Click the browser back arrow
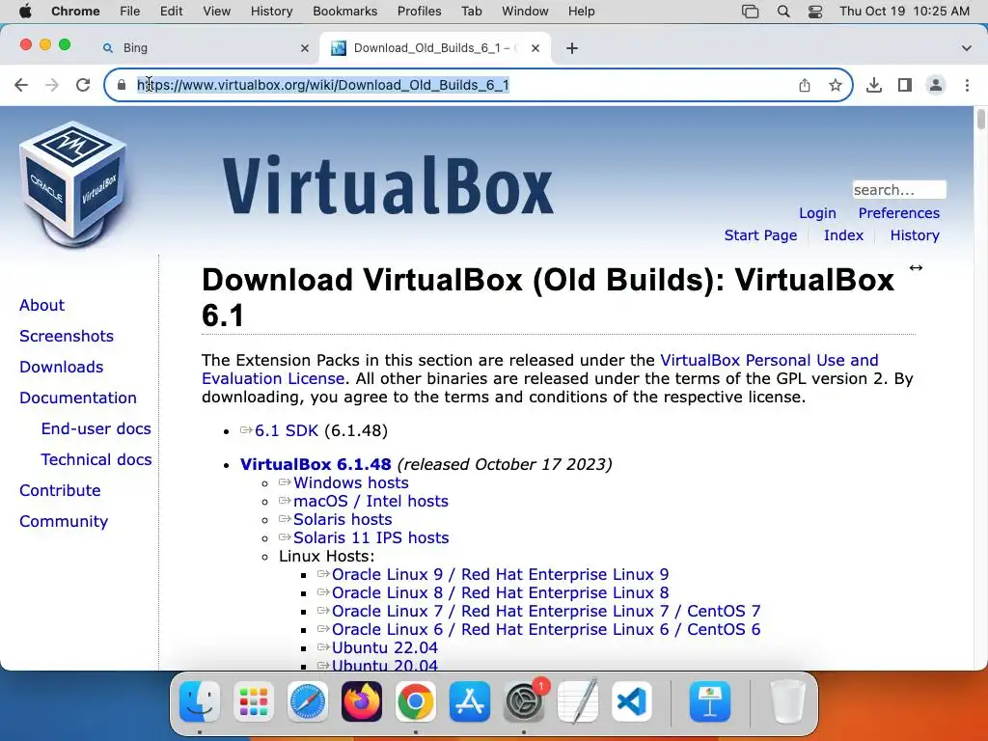The width and height of the screenshot is (988, 741). click(21, 85)
